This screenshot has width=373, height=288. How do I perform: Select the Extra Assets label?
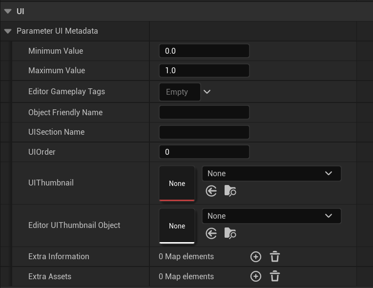[x=50, y=276]
